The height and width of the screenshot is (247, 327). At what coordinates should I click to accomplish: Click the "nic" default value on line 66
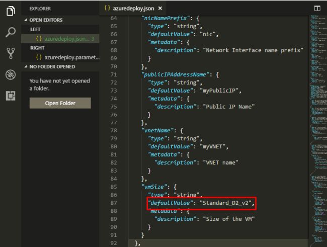tap(207, 34)
